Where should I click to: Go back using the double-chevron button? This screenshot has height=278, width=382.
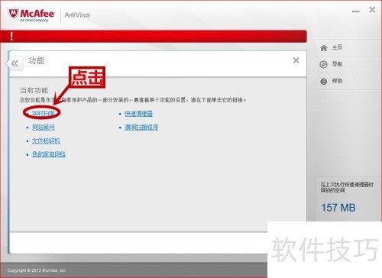pos(15,63)
